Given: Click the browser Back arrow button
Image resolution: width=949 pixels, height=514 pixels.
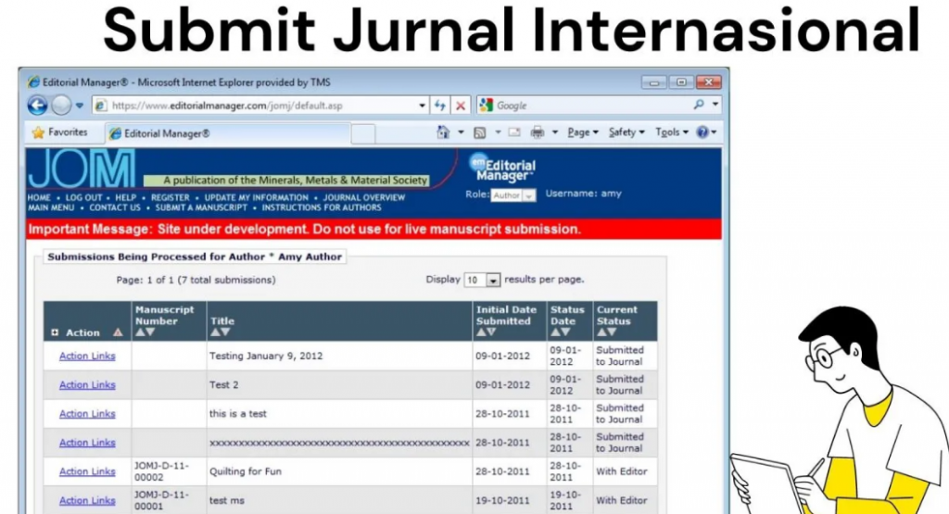Looking at the screenshot, I should 37,106.
